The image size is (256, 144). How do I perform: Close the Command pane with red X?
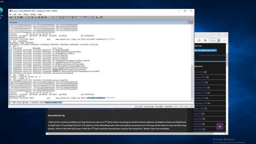tap(192, 22)
